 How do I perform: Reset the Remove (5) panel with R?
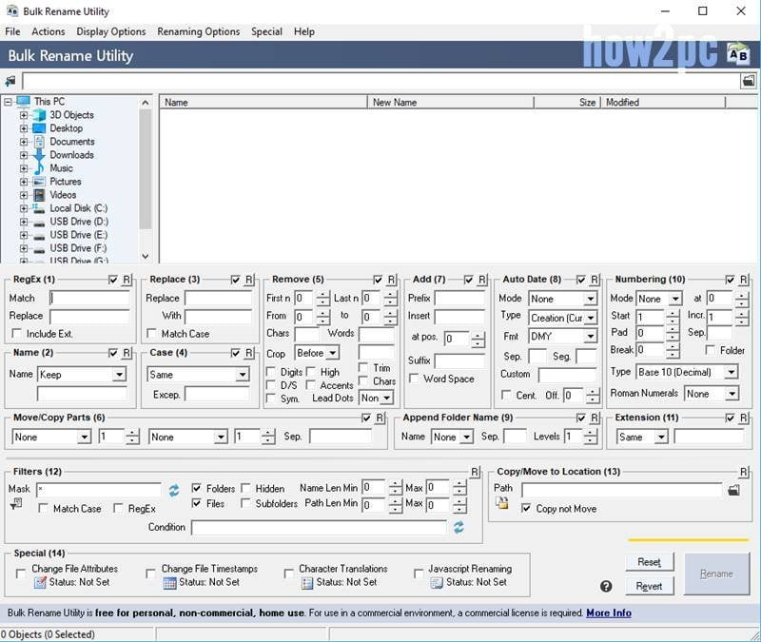391,280
